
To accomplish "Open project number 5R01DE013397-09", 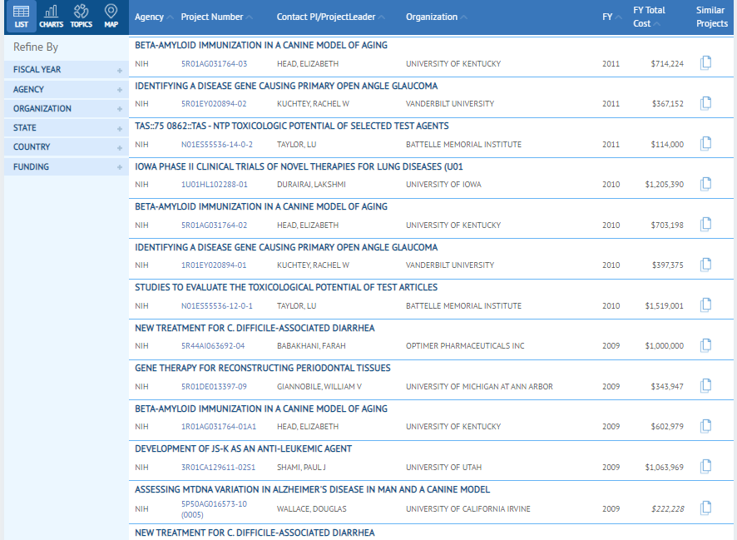I will [214, 387].
